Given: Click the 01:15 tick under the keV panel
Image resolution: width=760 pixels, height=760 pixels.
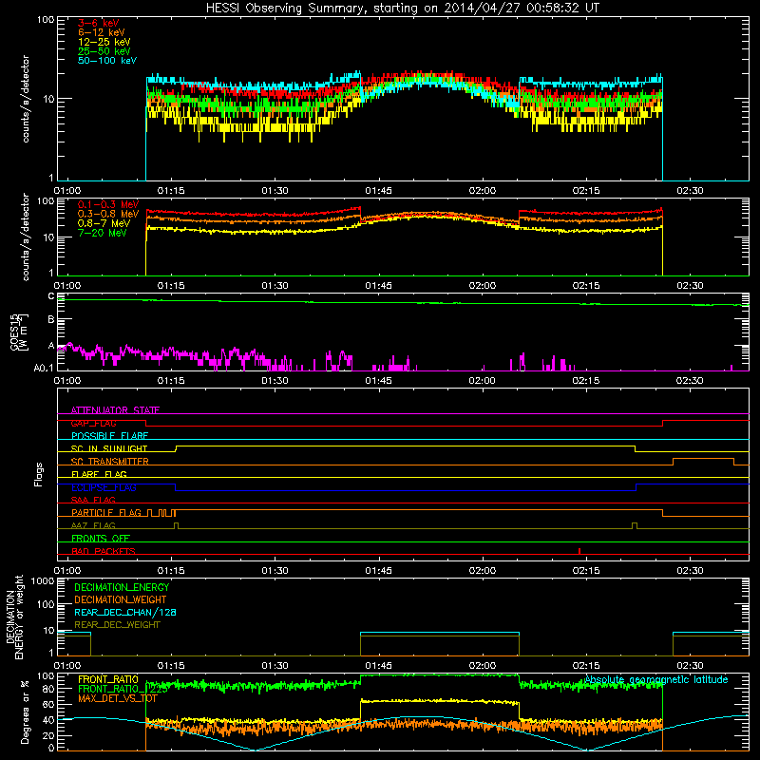Looking at the screenshot, I should coord(171,191).
